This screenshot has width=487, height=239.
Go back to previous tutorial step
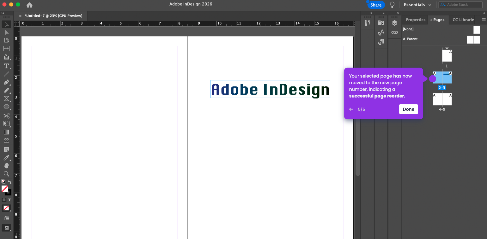coord(351,109)
